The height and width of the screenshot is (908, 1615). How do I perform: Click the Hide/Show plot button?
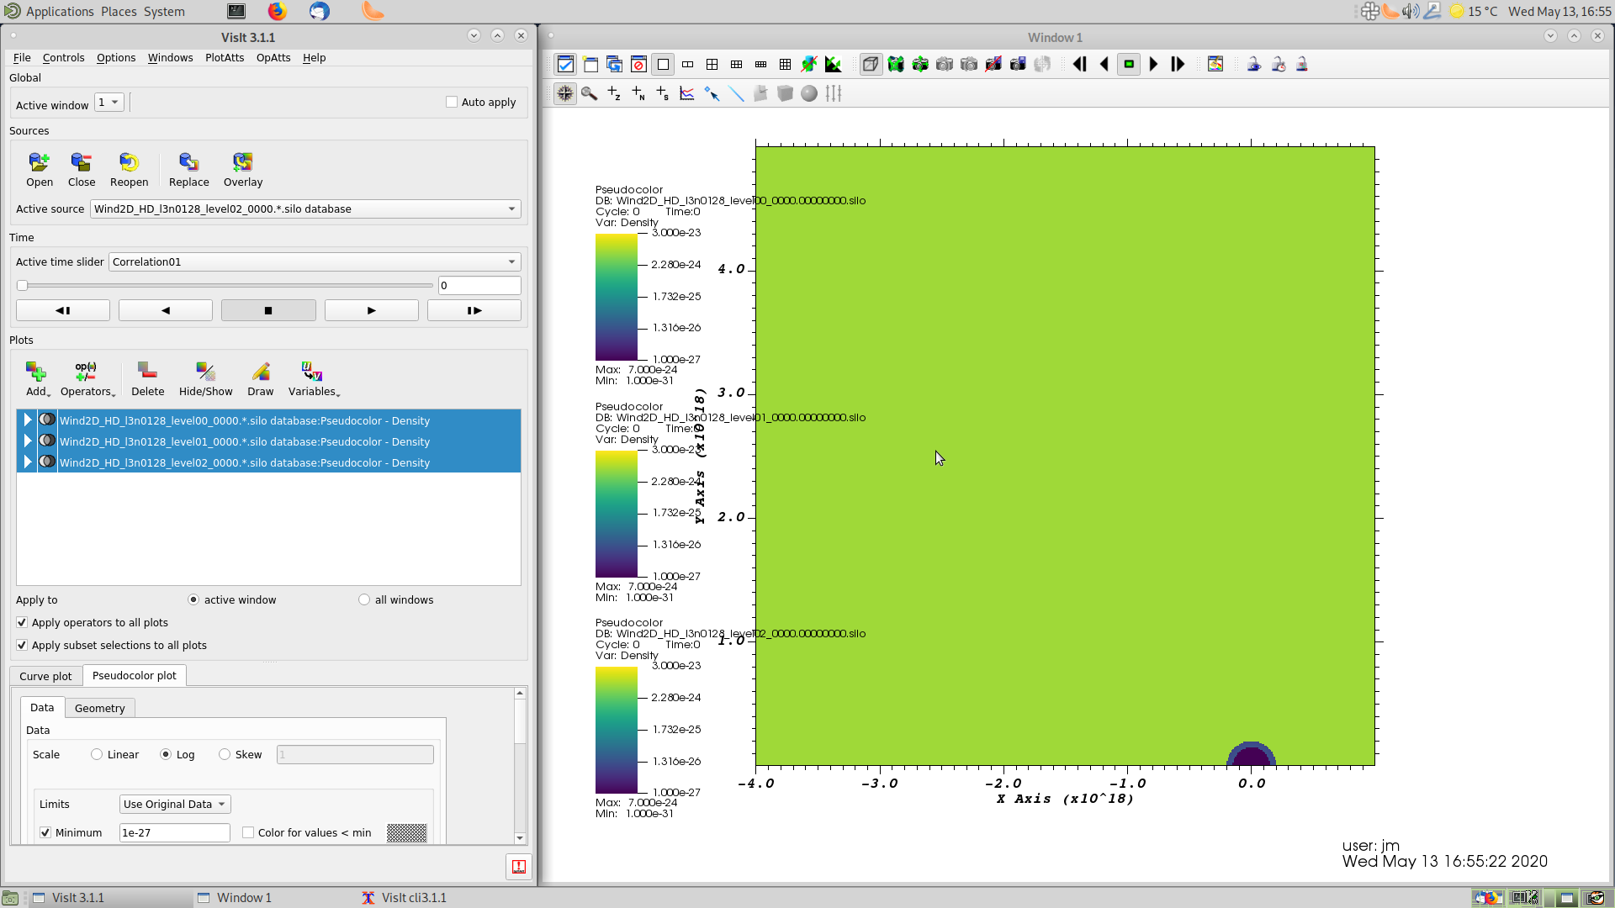pyautogui.click(x=205, y=377)
